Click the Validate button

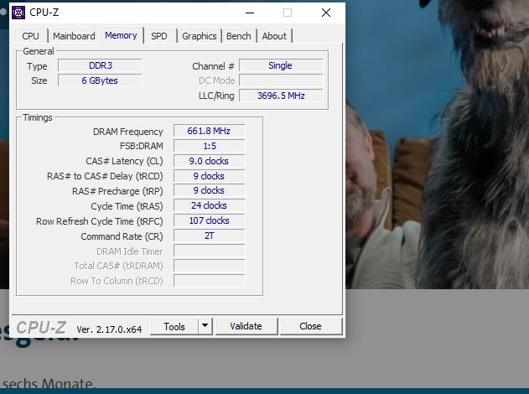pos(246,326)
